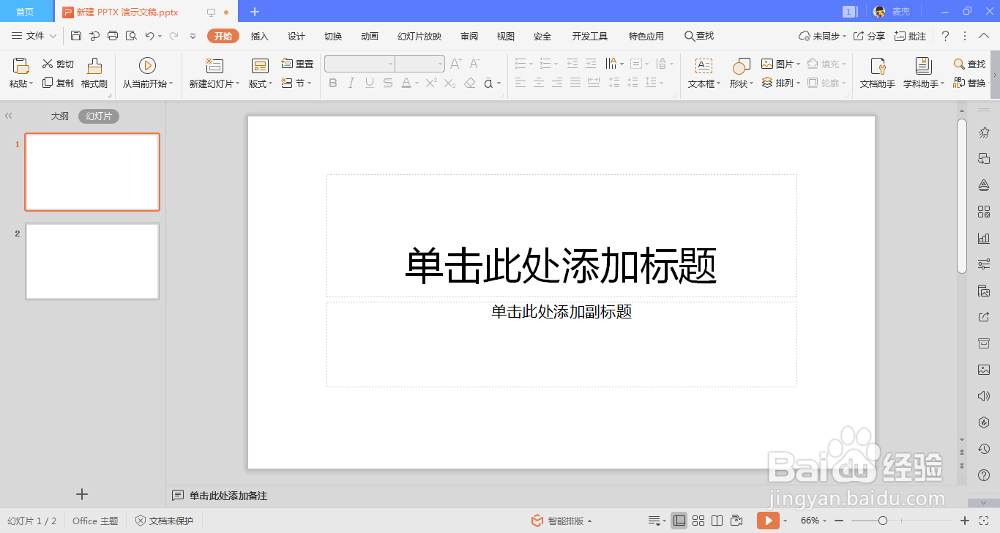Toggle Italic formatting
The height and width of the screenshot is (533, 1000).
351,83
